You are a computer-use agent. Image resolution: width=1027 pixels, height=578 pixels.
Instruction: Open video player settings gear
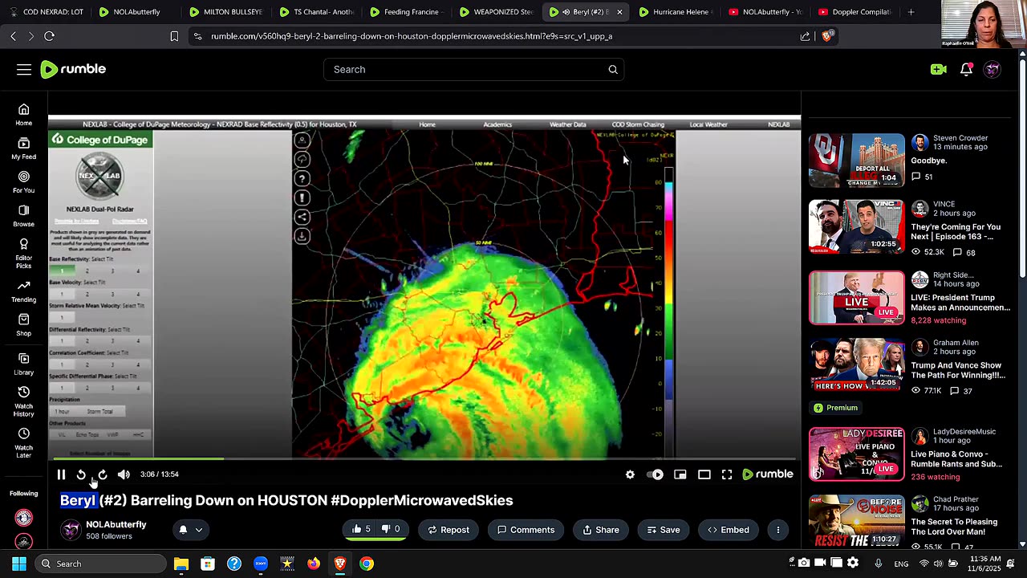(x=630, y=474)
